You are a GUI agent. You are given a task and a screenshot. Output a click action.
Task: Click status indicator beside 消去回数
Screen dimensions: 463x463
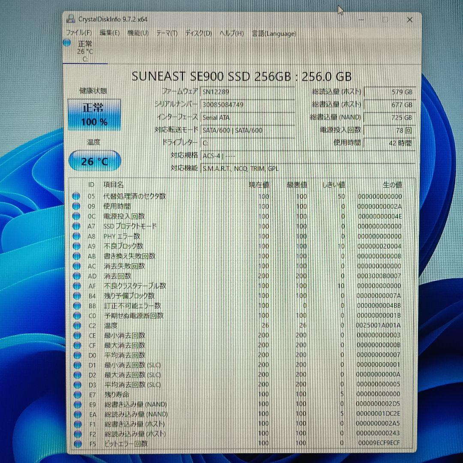click(x=76, y=276)
